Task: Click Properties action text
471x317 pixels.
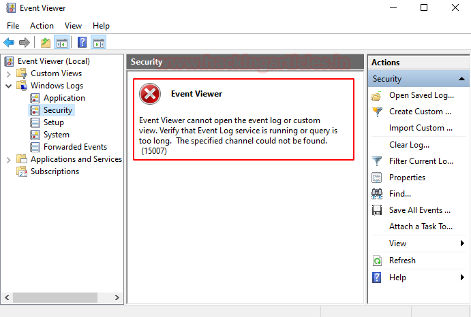Action: click(x=408, y=178)
